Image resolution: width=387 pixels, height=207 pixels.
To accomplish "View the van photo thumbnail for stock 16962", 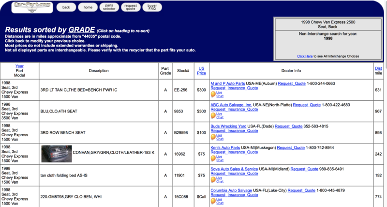I will pyautogui.click(x=57, y=154).
